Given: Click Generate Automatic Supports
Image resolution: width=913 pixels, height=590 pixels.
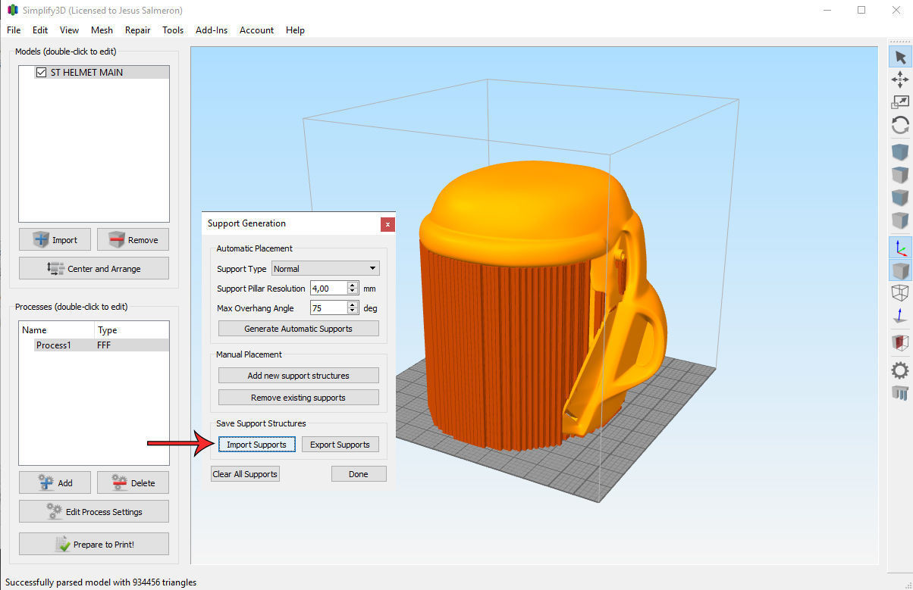Looking at the screenshot, I should coord(298,329).
